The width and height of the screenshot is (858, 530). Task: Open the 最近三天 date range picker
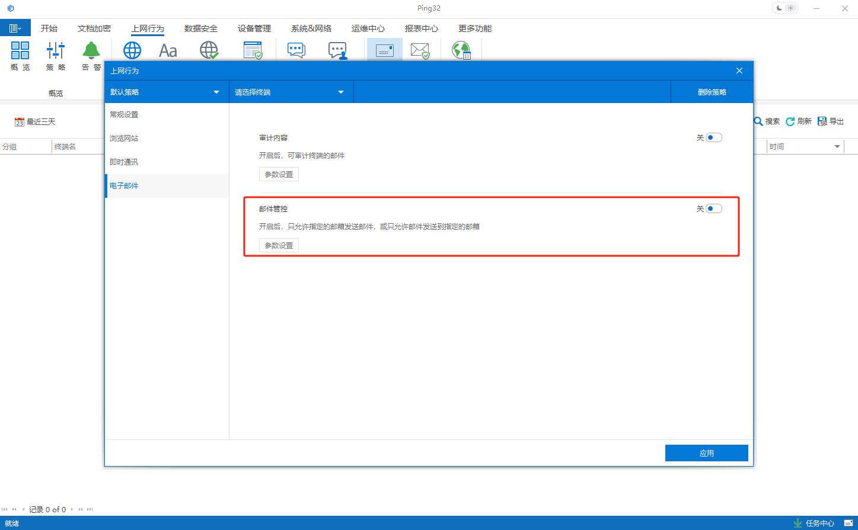pyautogui.click(x=35, y=122)
